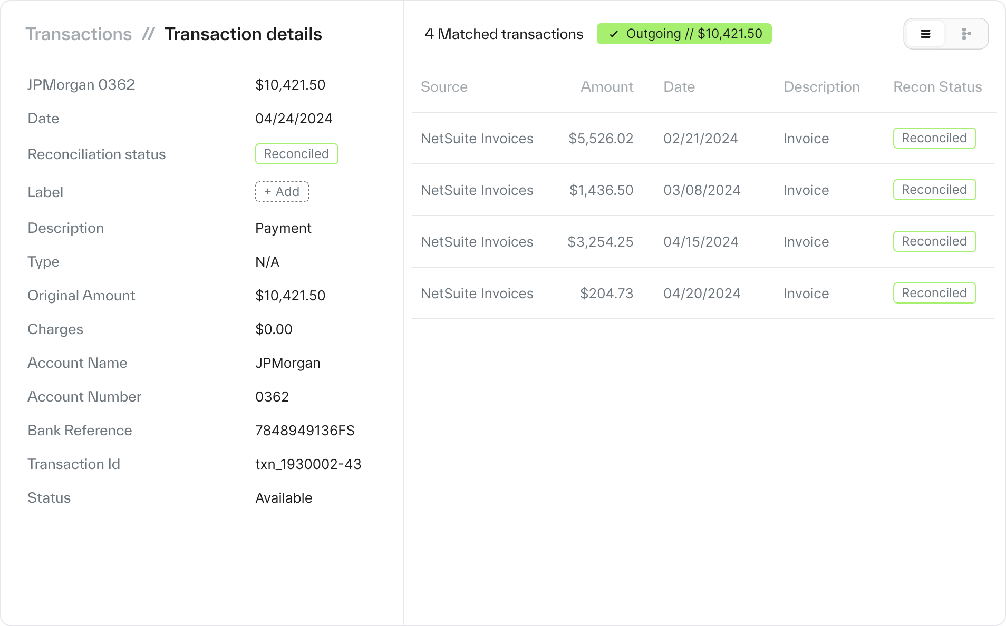Viewport: 1006px width, 626px height.
Task: Switch to list view icon
Action: [925, 34]
